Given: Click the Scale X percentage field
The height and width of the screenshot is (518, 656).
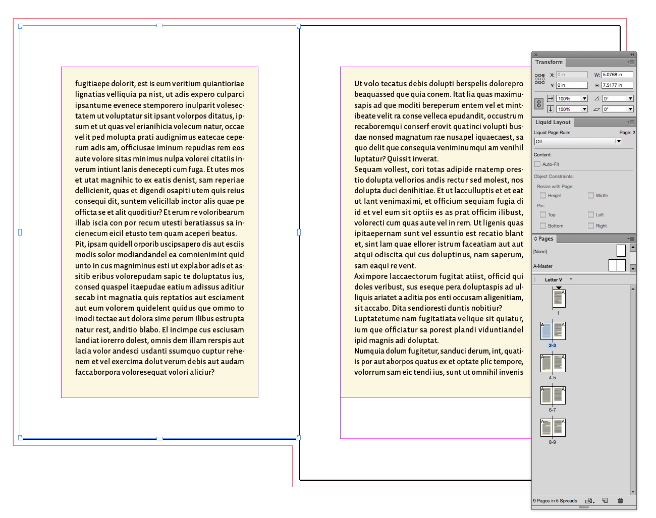Looking at the screenshot, I should (569, 98).
